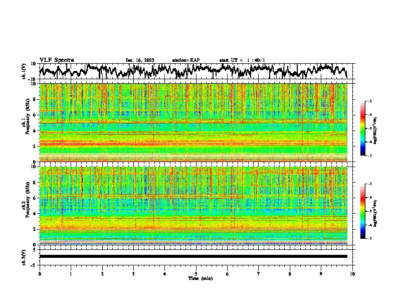Click the ch.1 voltage waveform trace panel
Image resolution: width=397 pixels, height=307 pixels.
pos(196,71)
